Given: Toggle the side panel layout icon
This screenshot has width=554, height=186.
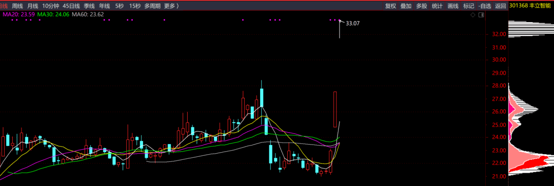Looking at the screenshot, I should (x=481, y=15).
